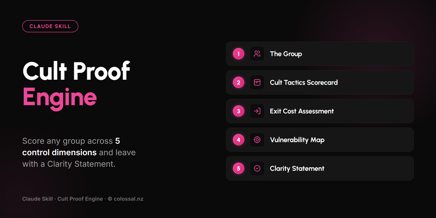The width and height of the screenshot is (436, 218).
Task: Select The Group card
Action: coord(320,54)
